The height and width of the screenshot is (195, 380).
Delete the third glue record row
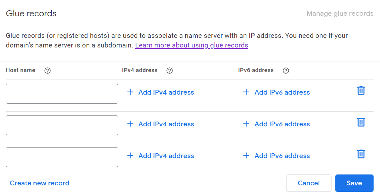(x=361, y=154)
